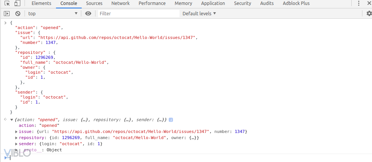Open console settings gear
Image resolution: width=372 pixels, height=162 pixels.
click(369, 13)
